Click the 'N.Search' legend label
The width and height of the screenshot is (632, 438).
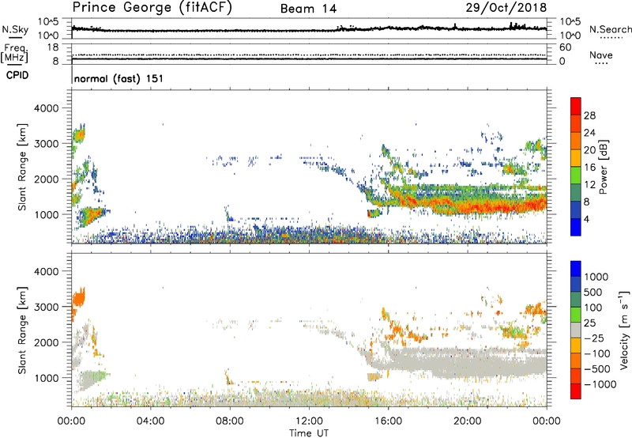click(610, 29)
